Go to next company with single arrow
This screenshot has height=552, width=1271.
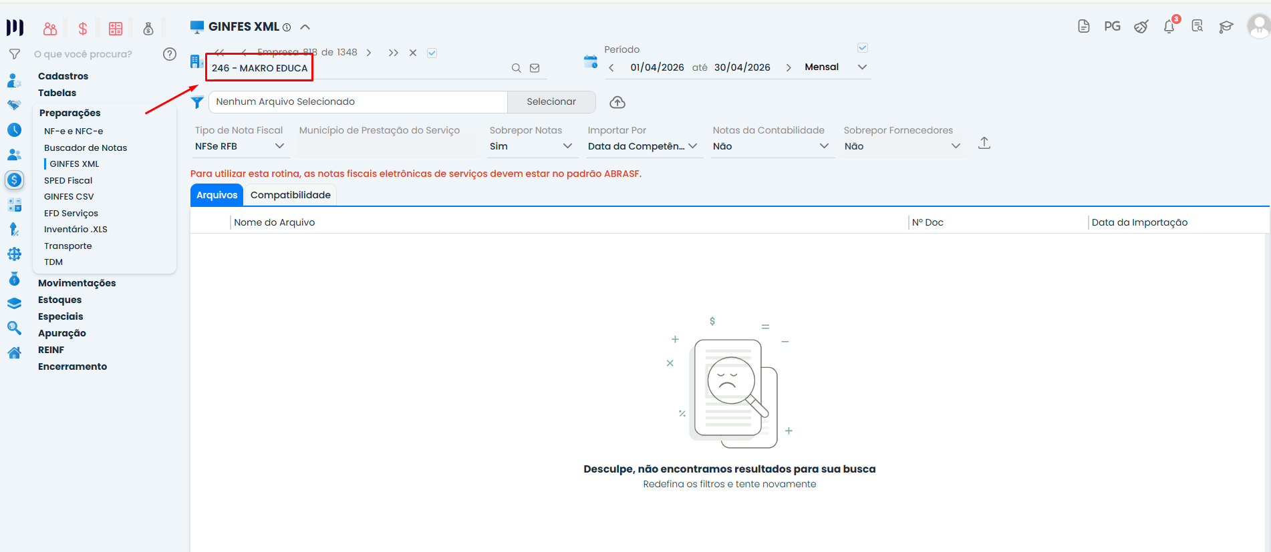pos(369,53)
